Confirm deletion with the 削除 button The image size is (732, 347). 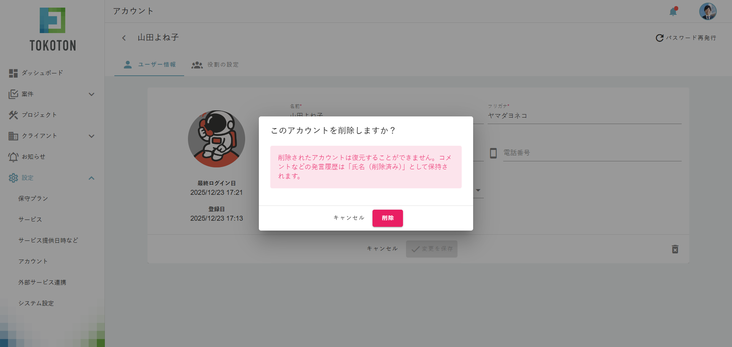[387, 218]
